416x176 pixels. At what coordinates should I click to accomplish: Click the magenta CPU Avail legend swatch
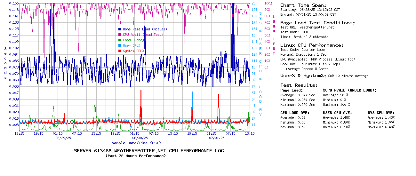pyautogui.click(x=120, y=35)
